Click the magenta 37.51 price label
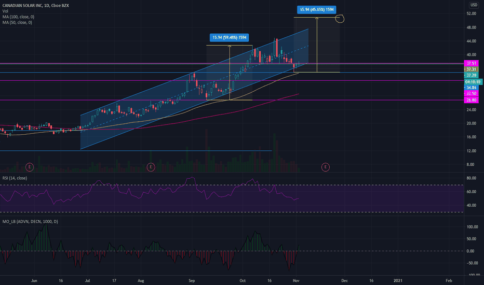484x285 pixels. (x=472, y=63)
